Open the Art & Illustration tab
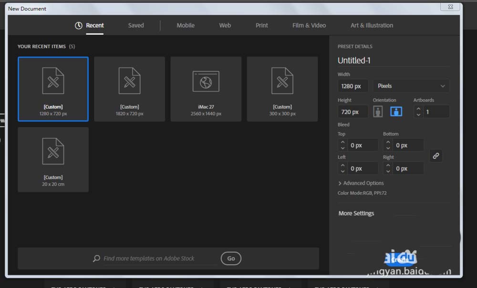 click(372, 26)
